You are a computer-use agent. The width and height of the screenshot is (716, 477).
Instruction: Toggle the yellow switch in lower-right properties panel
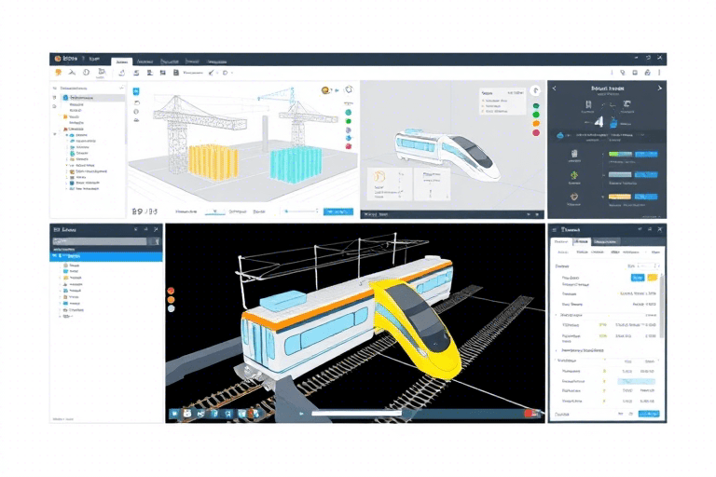pyautogui.click(x=653, y=277)
